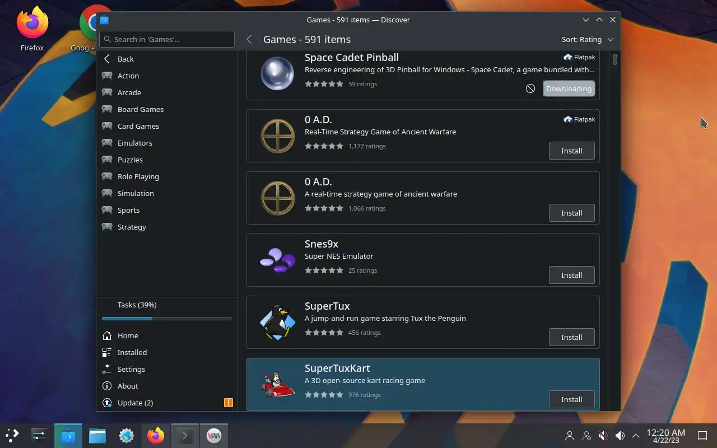The image size is (717, 448).
Task: Open the volume control in the tray
Action: click(620, 436)
